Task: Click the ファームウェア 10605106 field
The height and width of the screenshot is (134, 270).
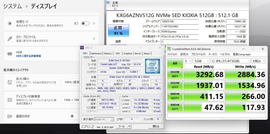Action: coord(180,21)
